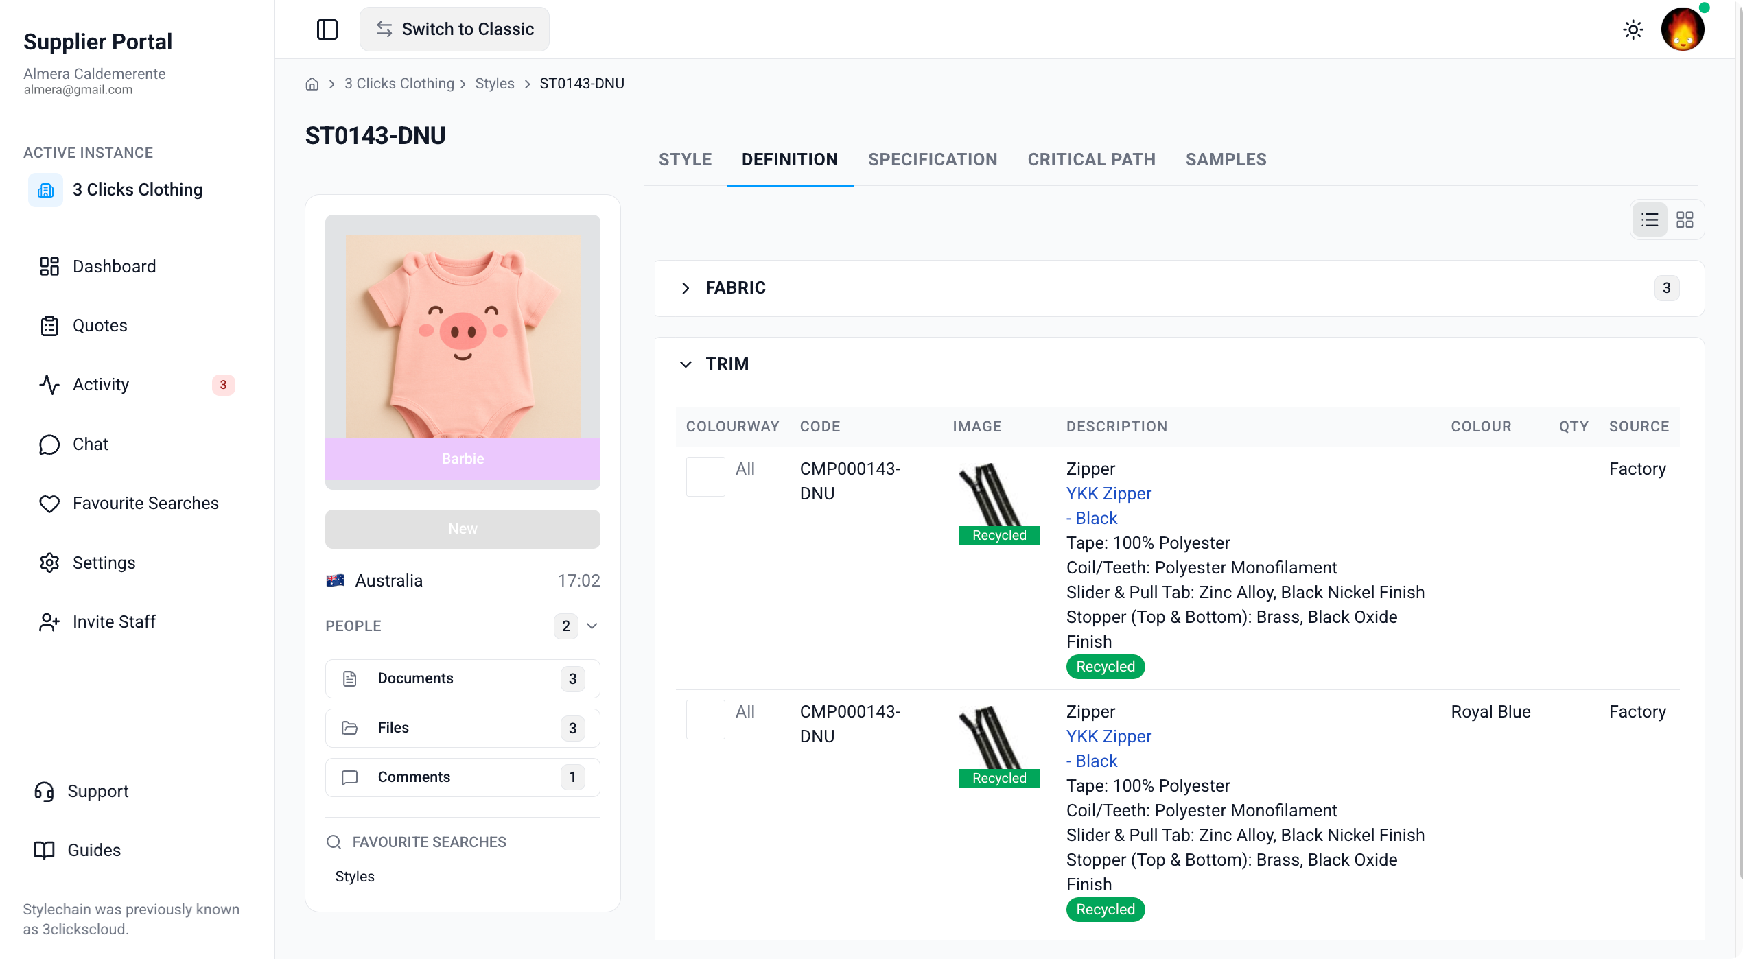Switch to the SAMPLES tab

pos(1226,160)
